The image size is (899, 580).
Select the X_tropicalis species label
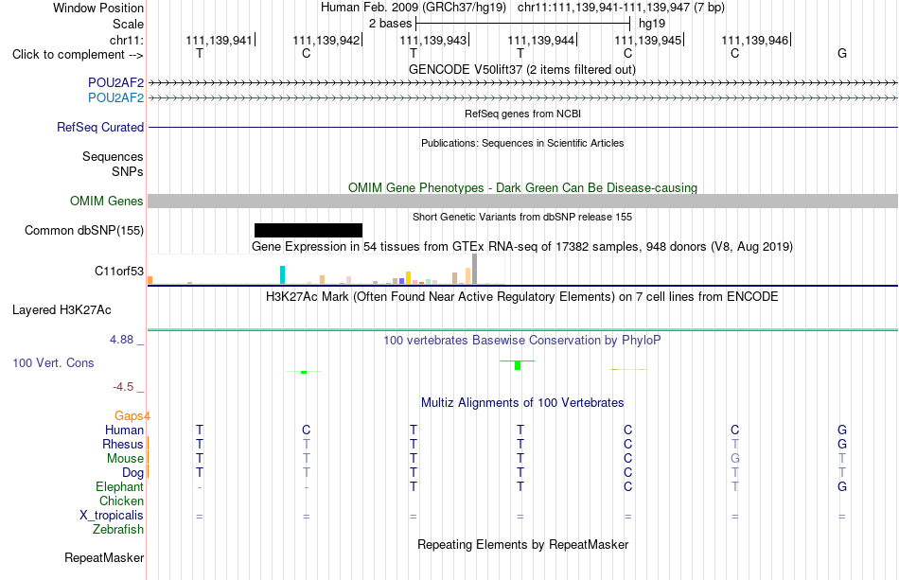pos(112,516)
